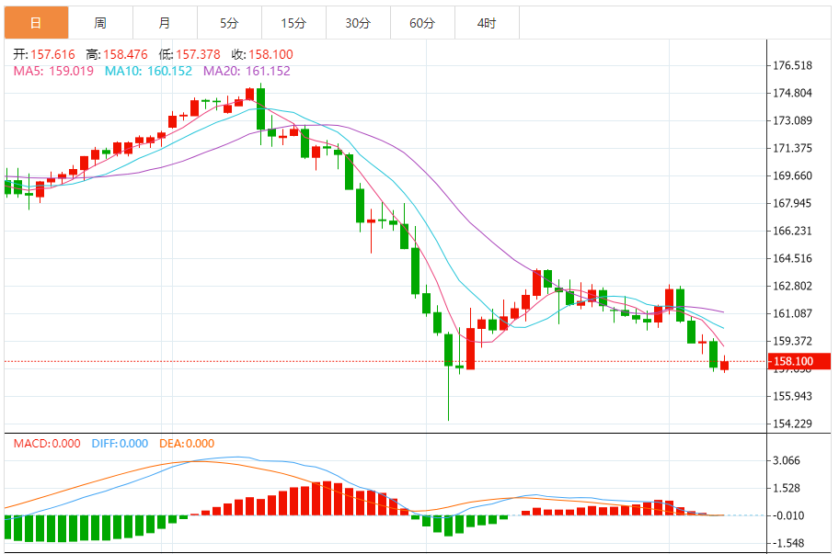Click the 167.945 price axis label
This screenshot has width=839, height=554.
coord(792,203)
